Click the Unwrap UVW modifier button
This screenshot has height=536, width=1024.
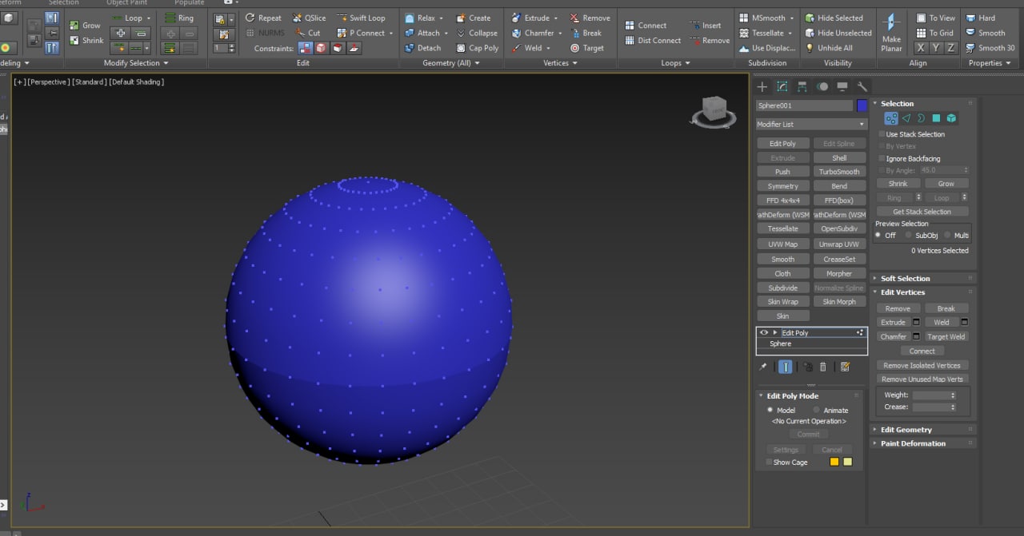tap(839, 244)
